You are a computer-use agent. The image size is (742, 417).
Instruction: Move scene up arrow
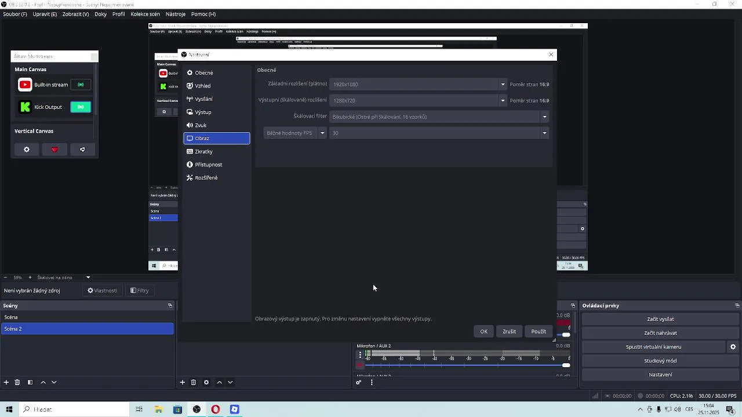[x=43, y=382]
